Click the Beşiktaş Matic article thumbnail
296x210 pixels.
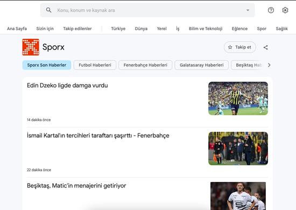pyautogui.click(x=238, y=196)
